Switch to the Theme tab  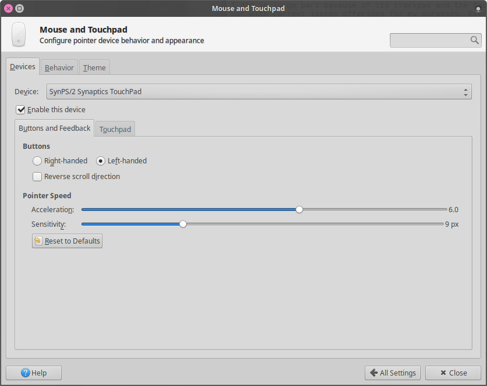tap(94, 67)
